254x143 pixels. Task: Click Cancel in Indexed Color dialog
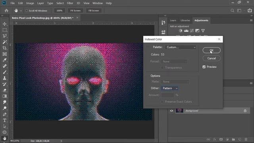(212, 58)
